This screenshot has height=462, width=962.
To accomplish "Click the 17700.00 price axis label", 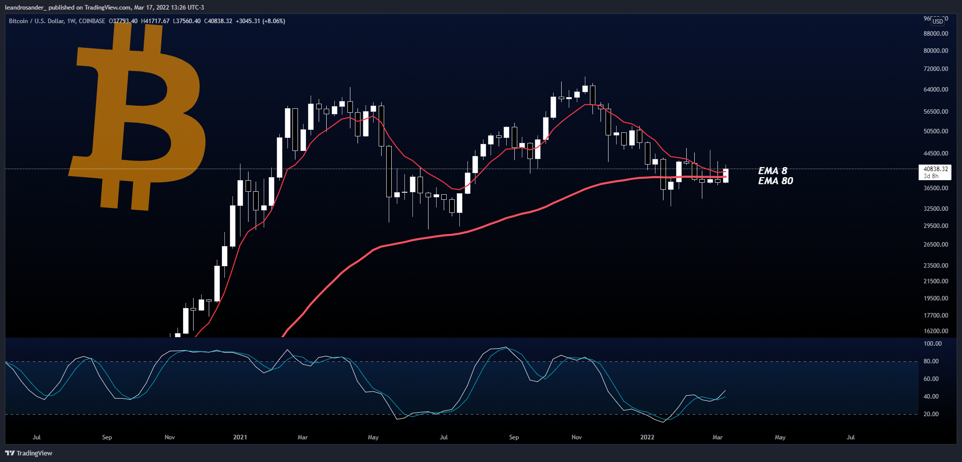I will point(936,316).
